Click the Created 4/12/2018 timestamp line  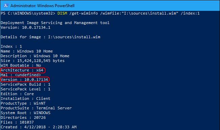point(39,127)
